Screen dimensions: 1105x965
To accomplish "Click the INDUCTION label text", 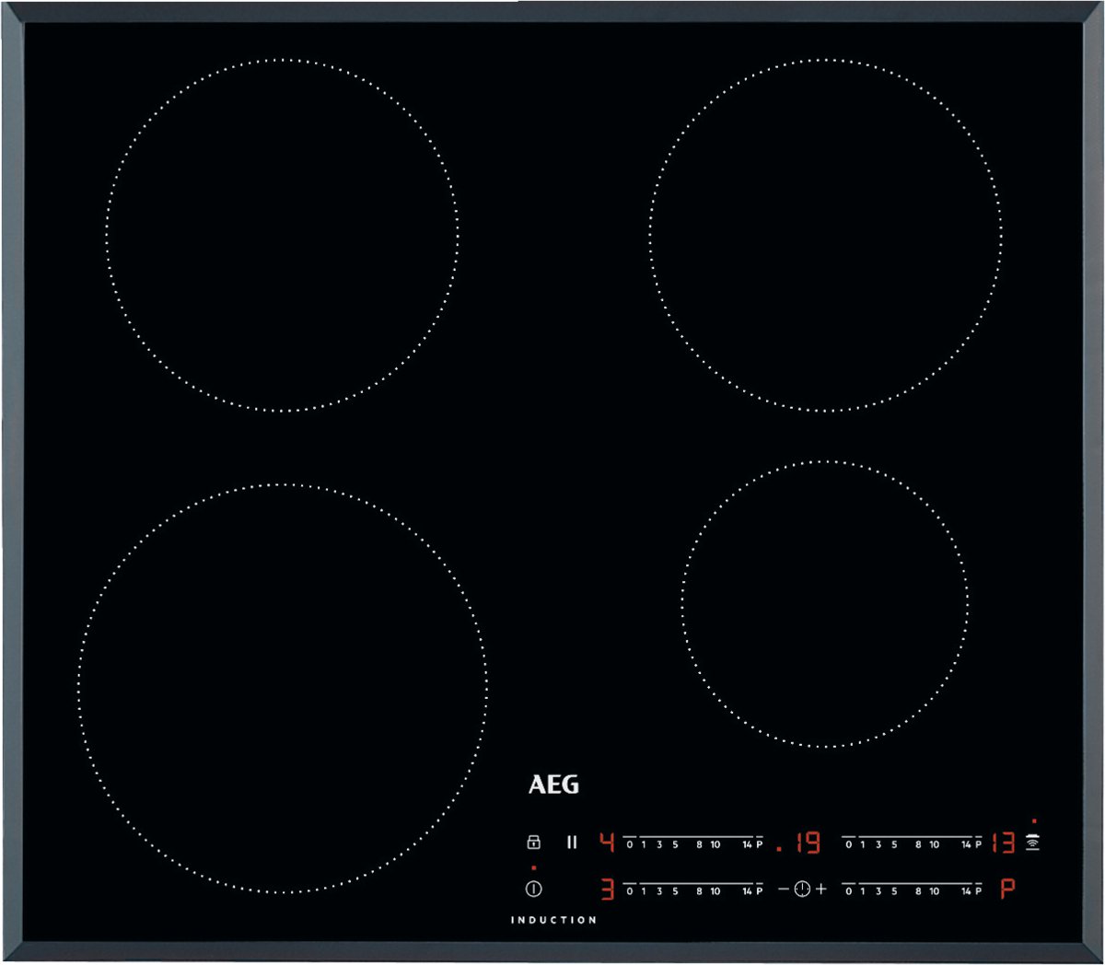I will click(x=553, y=920).
